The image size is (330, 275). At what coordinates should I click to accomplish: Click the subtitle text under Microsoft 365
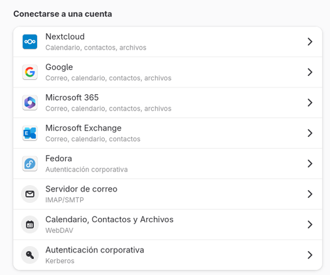(109, 109)
